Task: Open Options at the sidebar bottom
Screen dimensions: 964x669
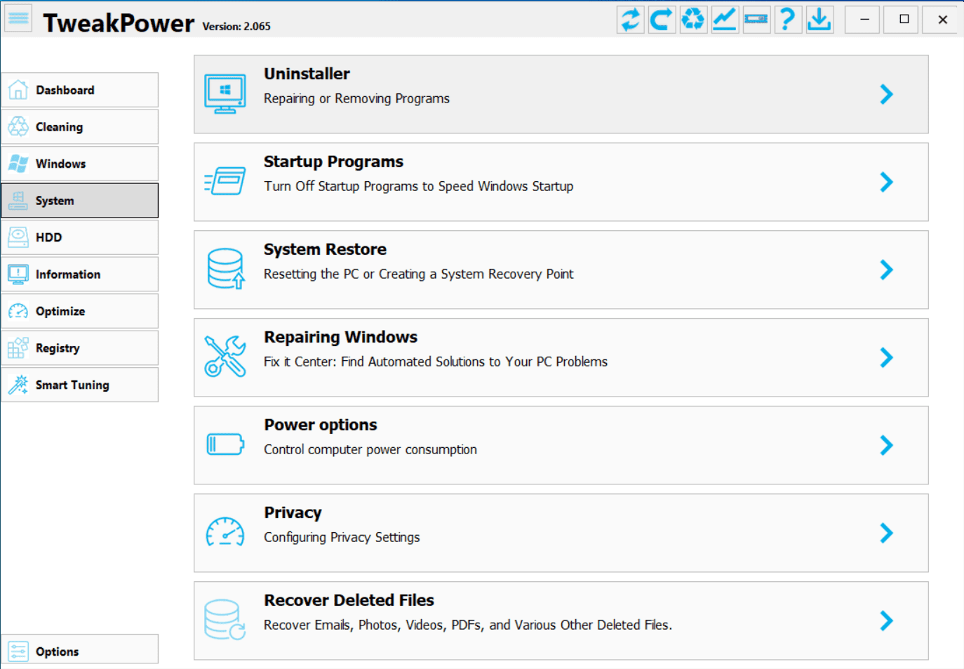Action: pyautogui.click(x=80, y=649)
